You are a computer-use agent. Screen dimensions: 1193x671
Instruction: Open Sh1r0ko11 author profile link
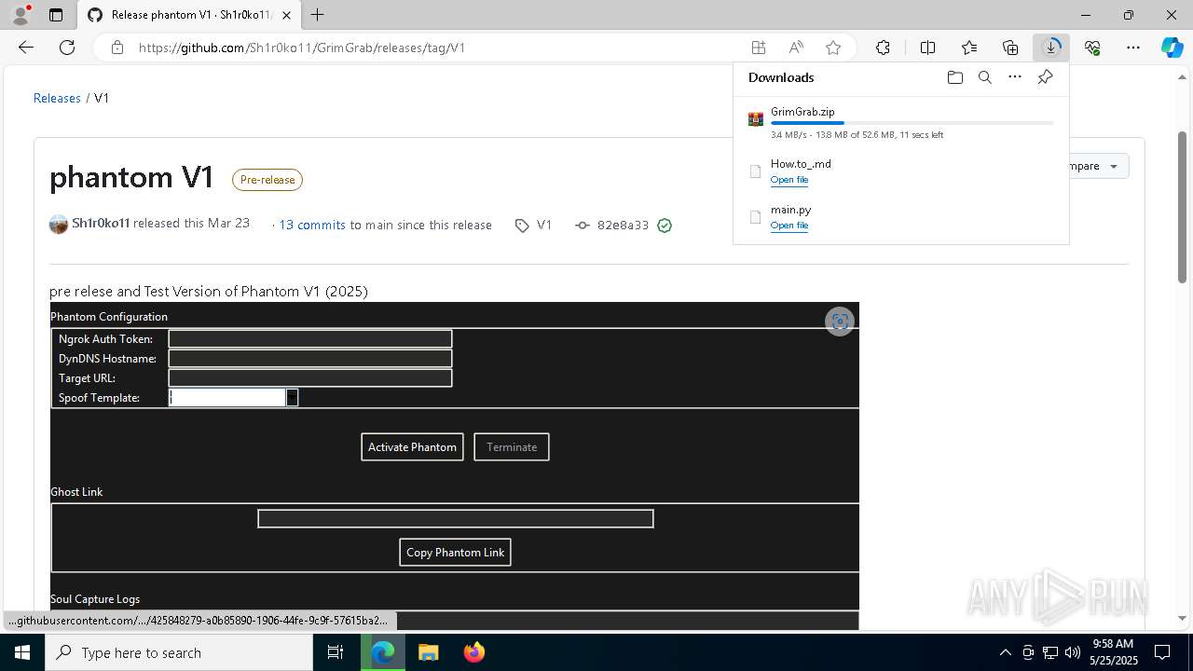coord(101,224)
